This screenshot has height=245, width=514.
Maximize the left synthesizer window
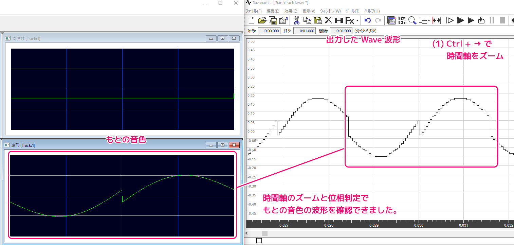click(x=220, y=3)
